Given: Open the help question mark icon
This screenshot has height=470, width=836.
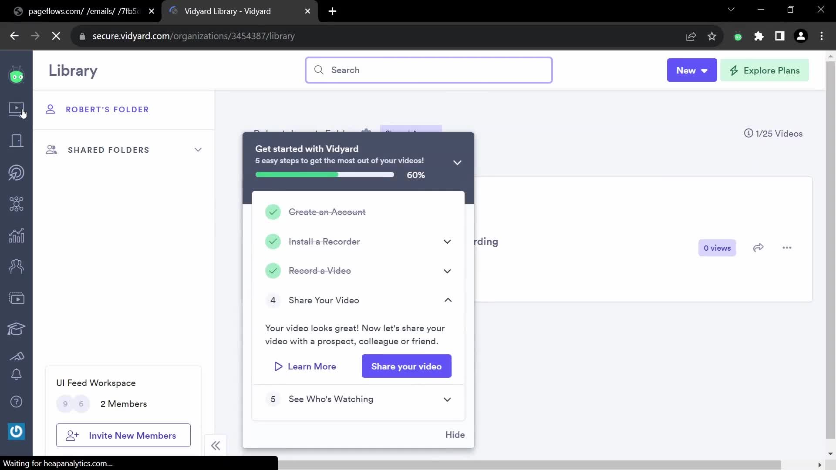Looking at the screenshot, I should 17,402.
